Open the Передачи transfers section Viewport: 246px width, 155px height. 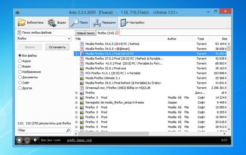coord(104,22)
